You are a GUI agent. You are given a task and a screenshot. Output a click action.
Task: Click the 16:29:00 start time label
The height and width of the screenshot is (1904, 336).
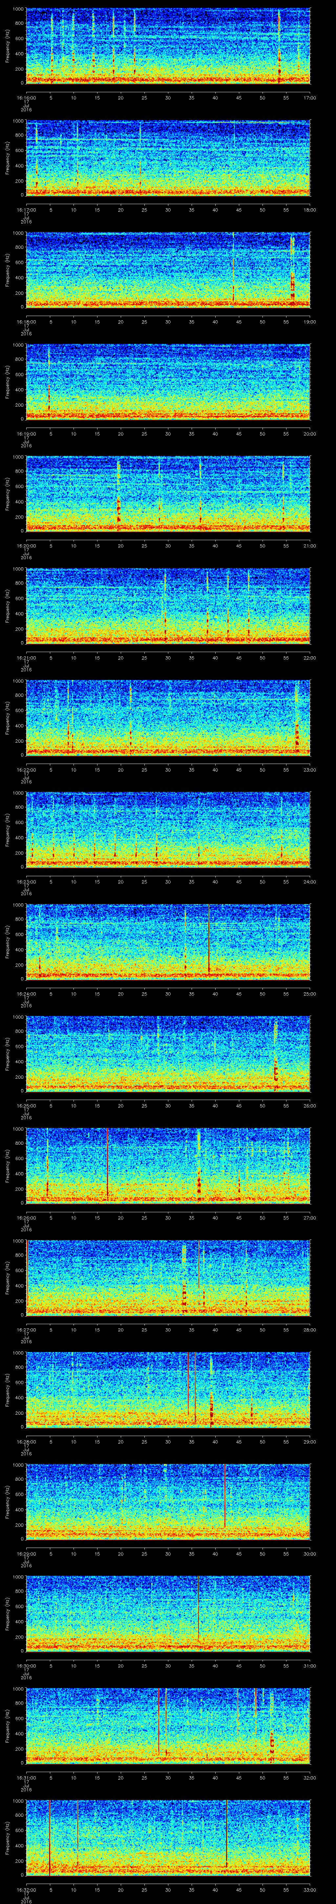[26, 1554]
